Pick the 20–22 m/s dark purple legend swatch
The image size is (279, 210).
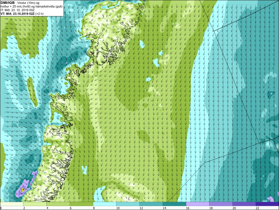pyautogui.click(x=244, y=204)
